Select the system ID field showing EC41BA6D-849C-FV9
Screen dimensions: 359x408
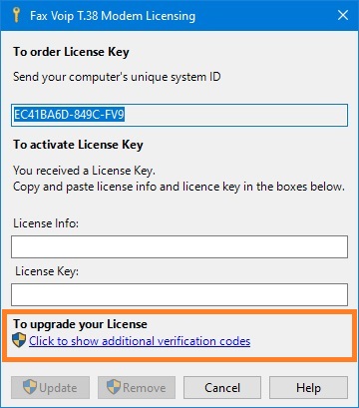(179, 115)
